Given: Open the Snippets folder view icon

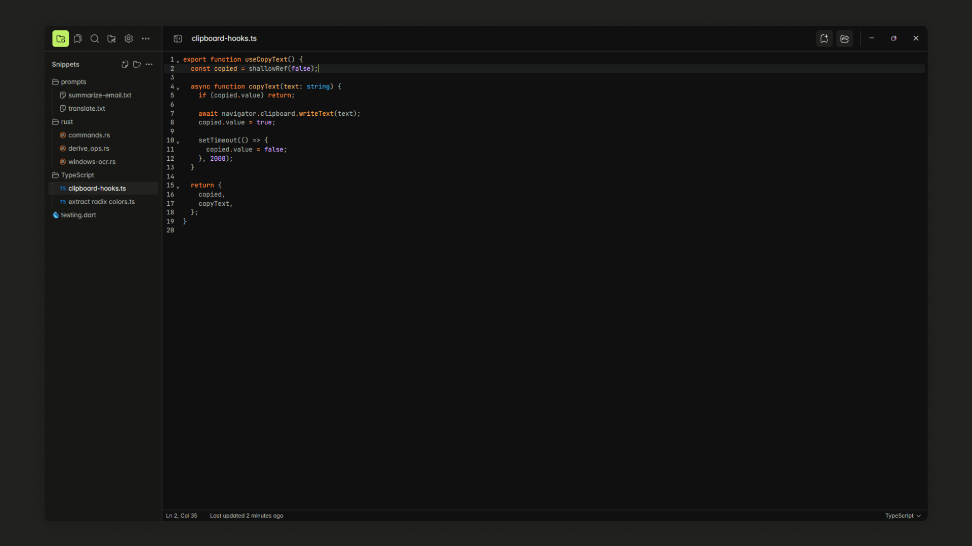Looking at the screenshot, I should (60, 38).
